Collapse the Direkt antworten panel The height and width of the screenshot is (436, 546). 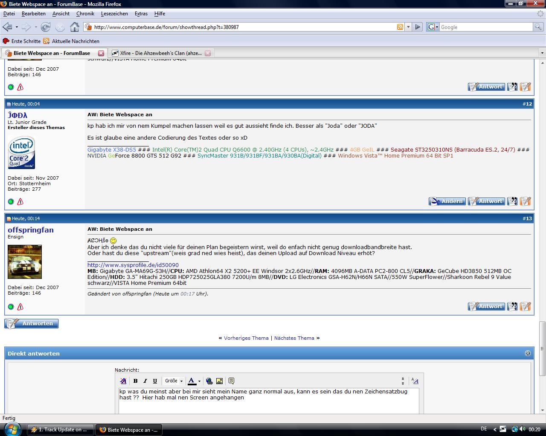pos(528,353)
